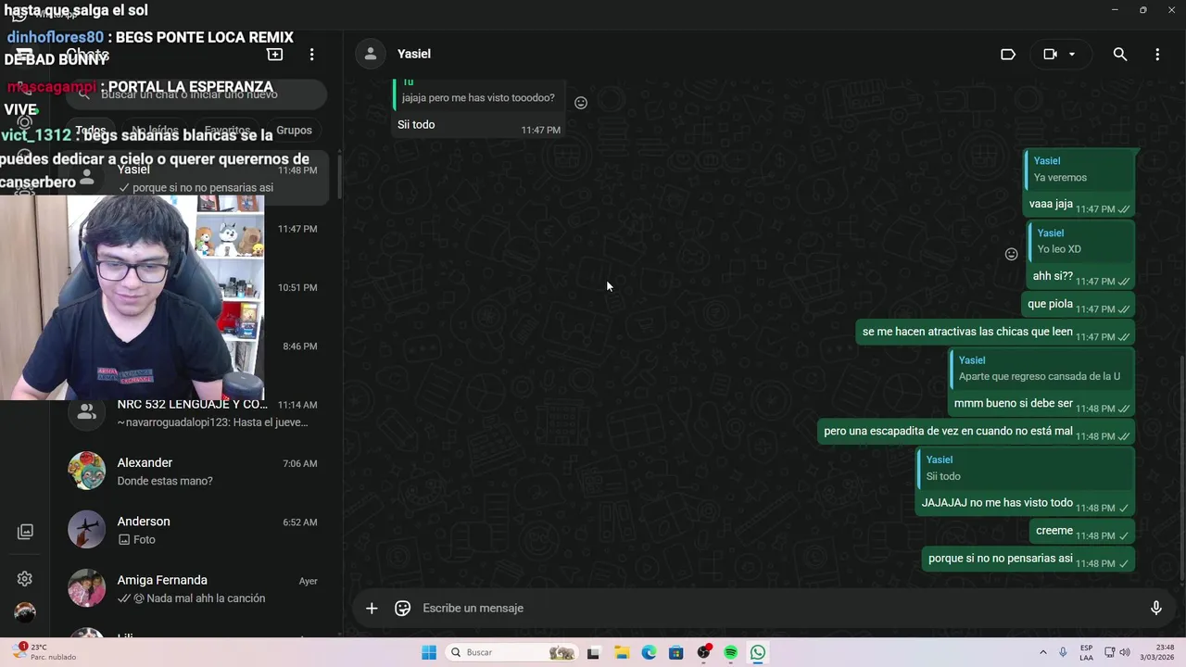Open the Amiga Fernanda chat
The width and height of the screenshot is (1186, 667).
(x=193, y=588)
